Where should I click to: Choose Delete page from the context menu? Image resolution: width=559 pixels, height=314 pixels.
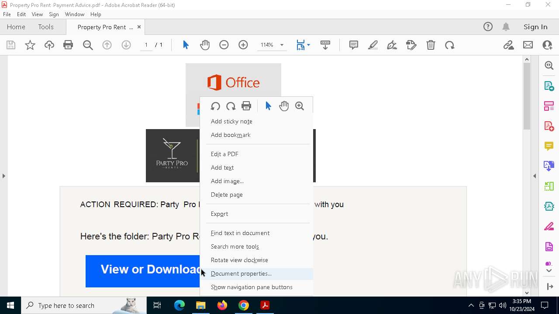[x=256, y=195]
